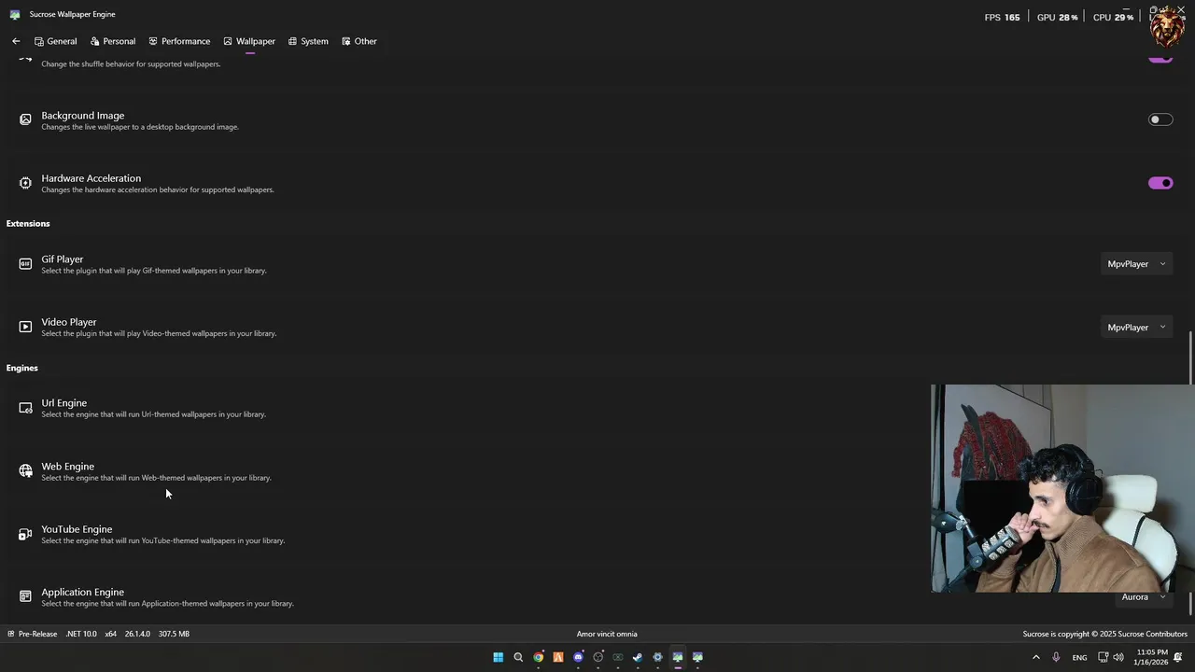
Task: Click the Video Player title text
Action: point(68,322)
